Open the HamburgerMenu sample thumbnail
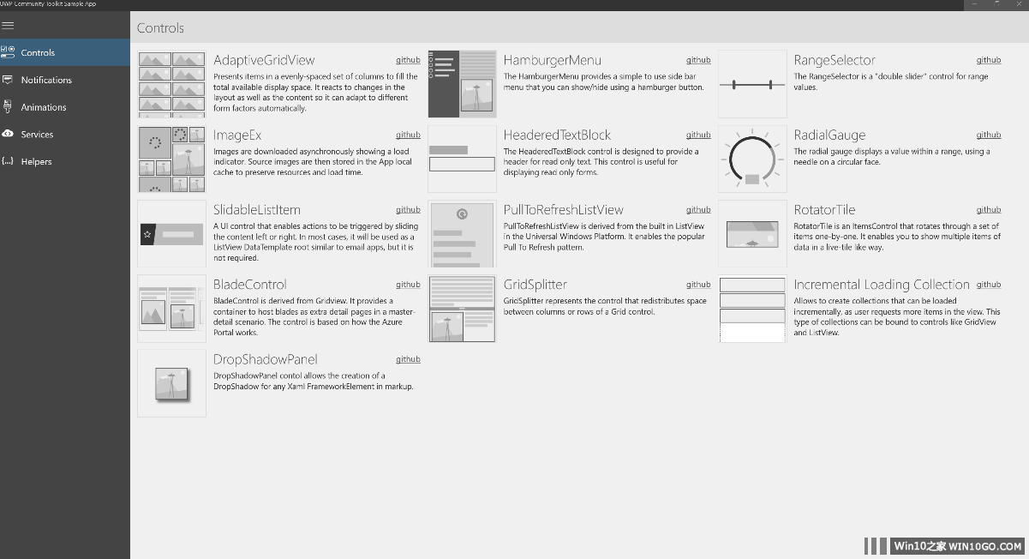Viewport: 1029px width, 559px height. pyautogui.click(x=463, y=84)
